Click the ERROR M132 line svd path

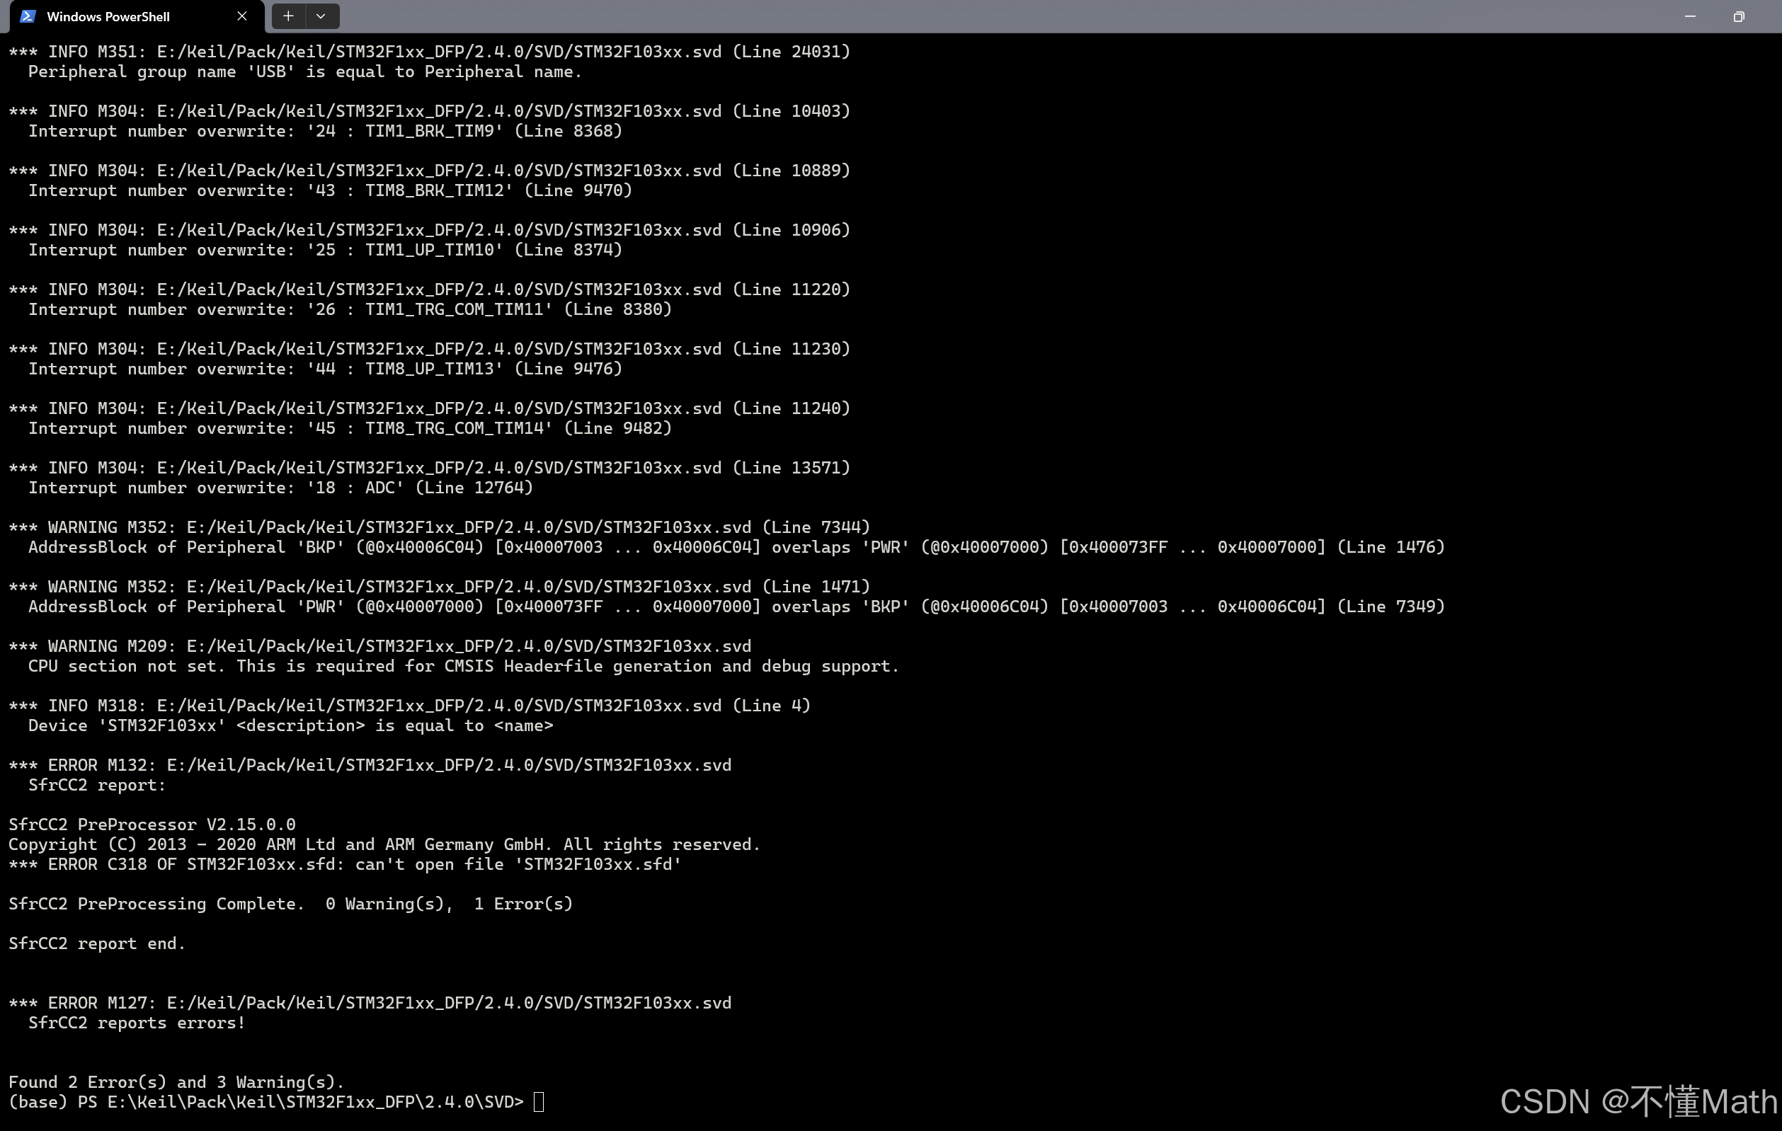pyautogui.click(x=448, y=765)
